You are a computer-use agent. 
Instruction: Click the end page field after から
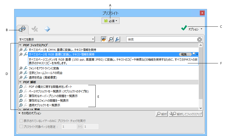click(91, 127)
